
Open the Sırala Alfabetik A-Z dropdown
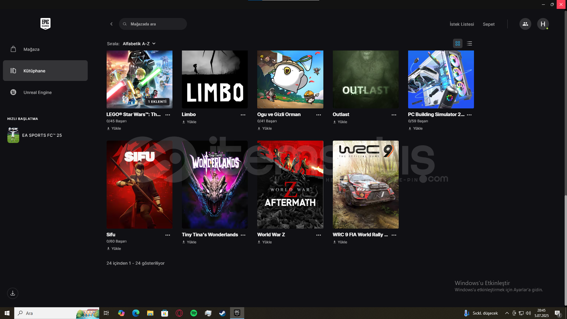pos(139,44)
